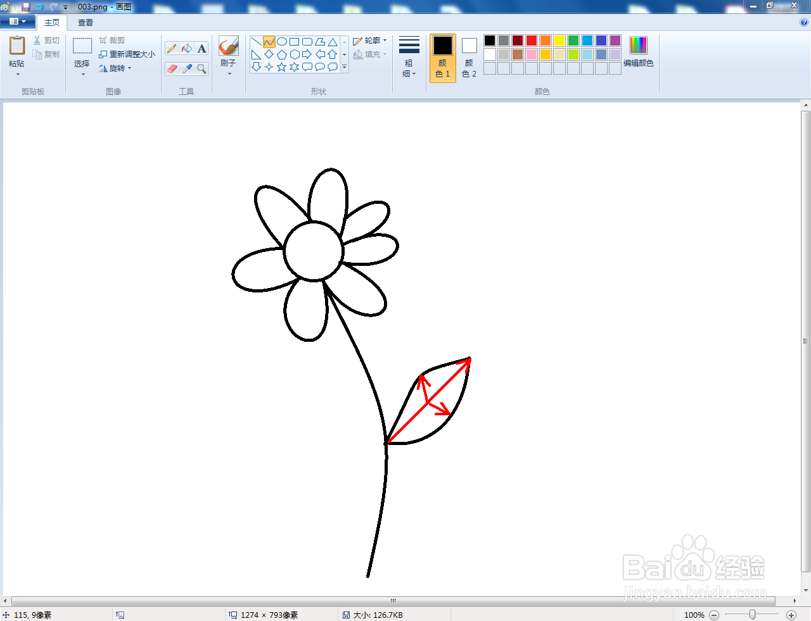
Task: Choose the Cloud callout shape
Action: coord(333,66)
